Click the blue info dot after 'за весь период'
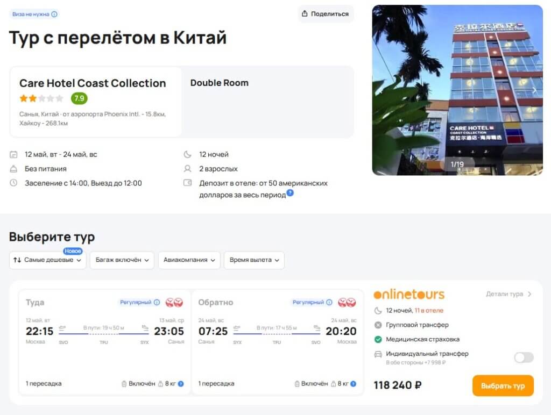This screenshot has width=551, height=415. [290, 192]
